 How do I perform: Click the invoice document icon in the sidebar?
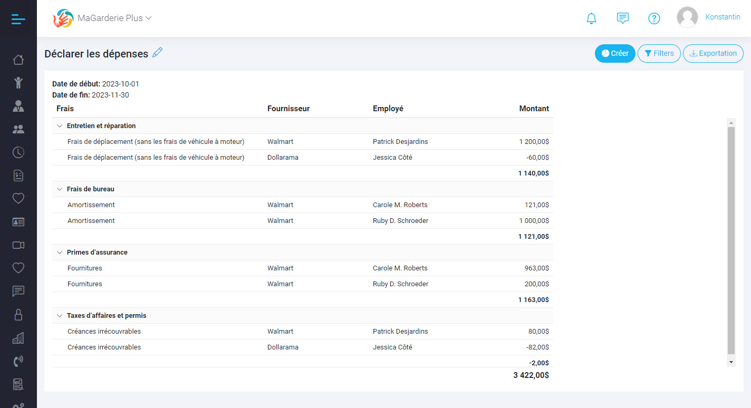pyautogui.click(x=18, y=175)
